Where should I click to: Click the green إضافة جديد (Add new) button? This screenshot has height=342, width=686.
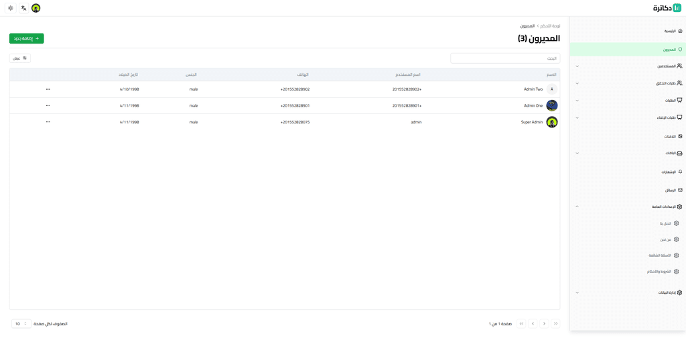click(27, 38)
